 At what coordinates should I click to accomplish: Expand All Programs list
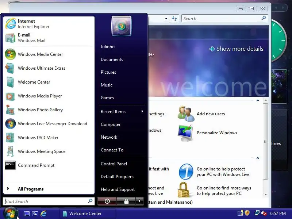[49, 189]
